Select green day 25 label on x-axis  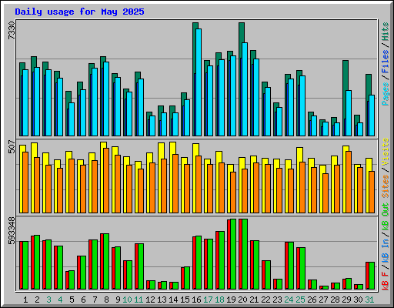tap(300, 300)
